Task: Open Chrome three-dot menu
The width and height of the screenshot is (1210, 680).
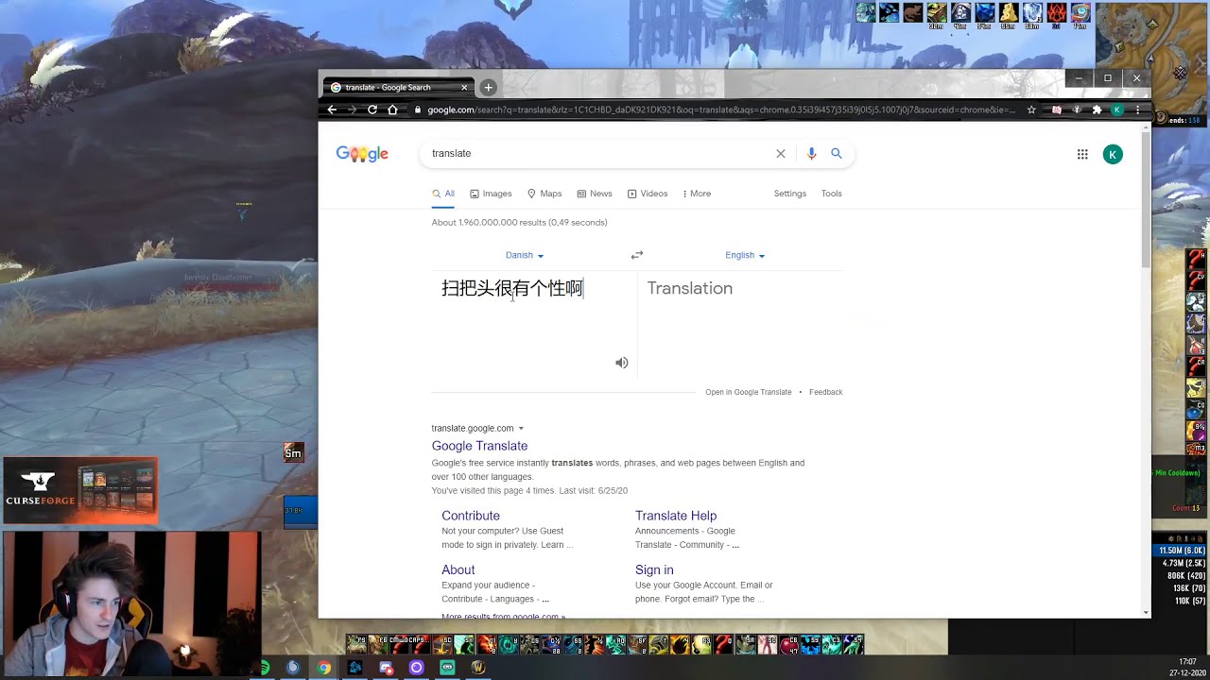Action: tap(1137, 110)
